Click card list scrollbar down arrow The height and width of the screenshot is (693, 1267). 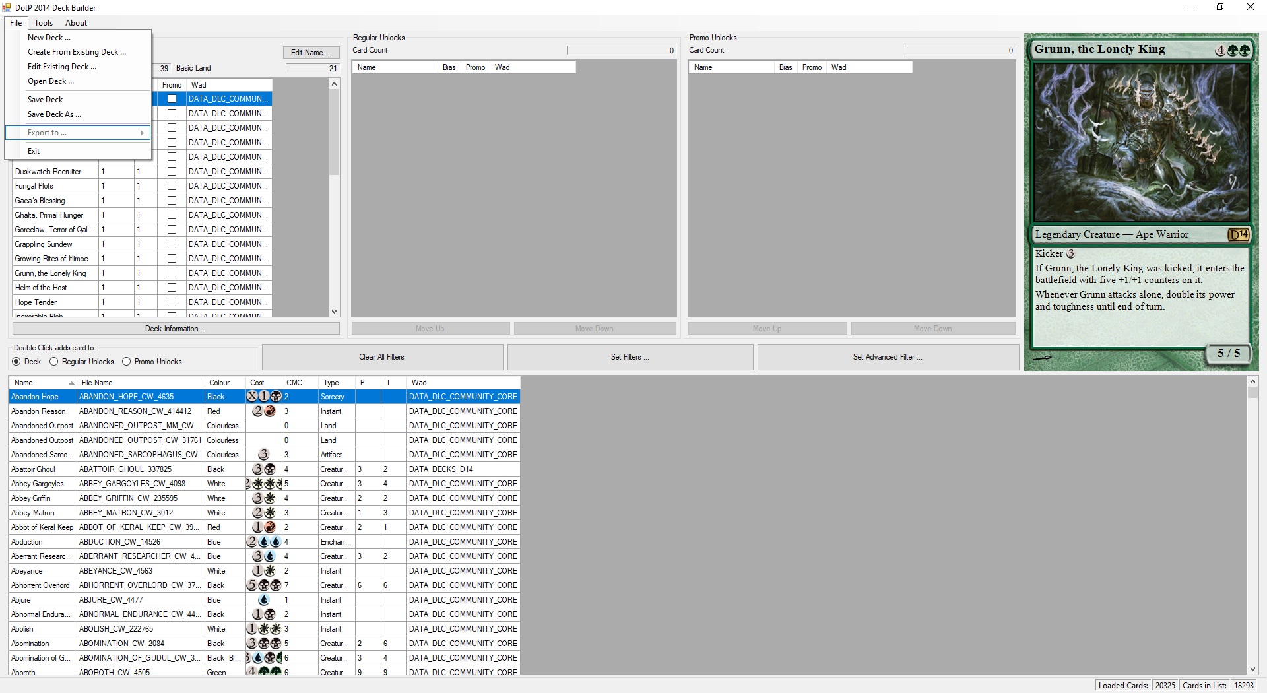tap(1252, 669)
